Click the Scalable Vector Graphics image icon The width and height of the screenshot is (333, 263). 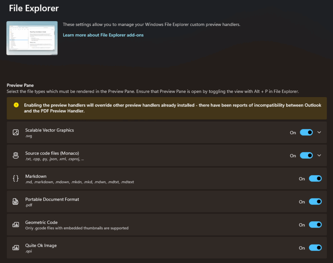16,132
